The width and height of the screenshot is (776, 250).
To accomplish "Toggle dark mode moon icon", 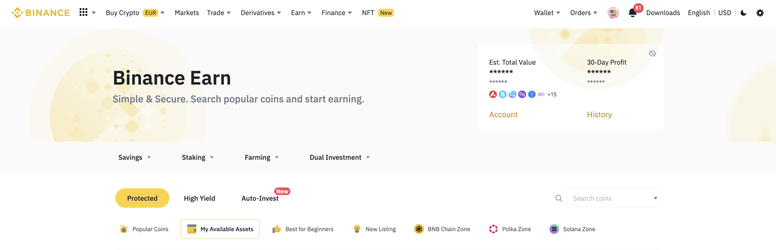I will click(x=743, y=13).
